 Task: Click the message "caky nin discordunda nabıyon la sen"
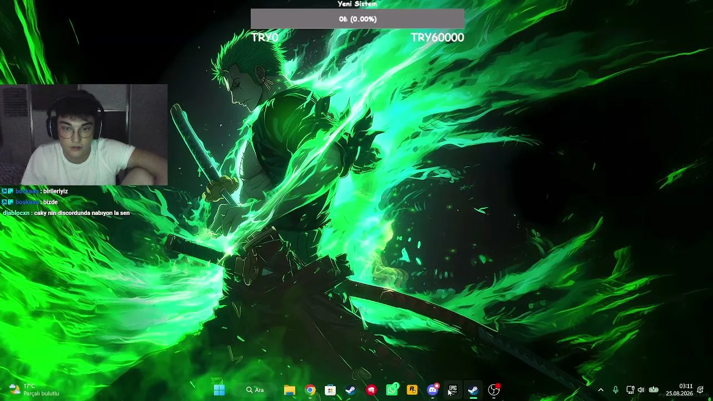coord(82,213)
